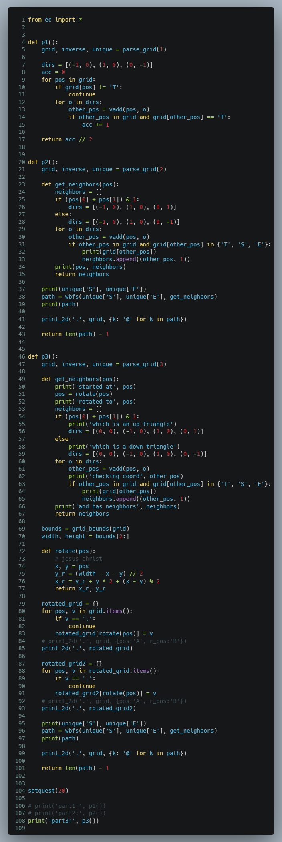282x842 pixels.
Task: Click the 'setquest(20)' call
Action: [x=48, y=791]
